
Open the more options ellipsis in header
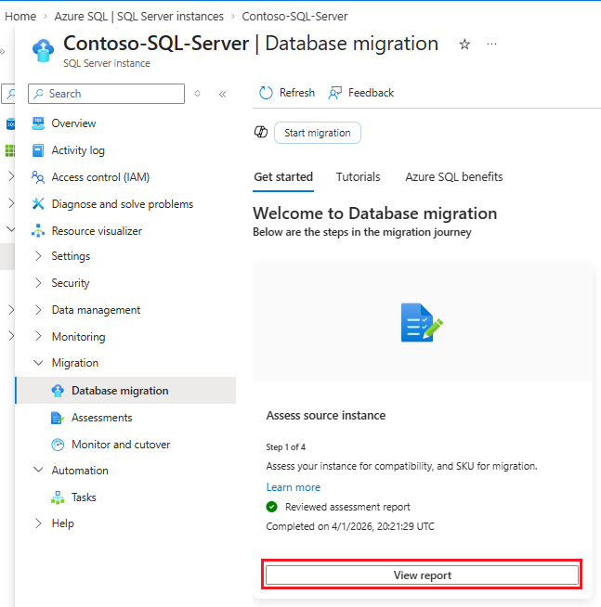coord(491,45)
